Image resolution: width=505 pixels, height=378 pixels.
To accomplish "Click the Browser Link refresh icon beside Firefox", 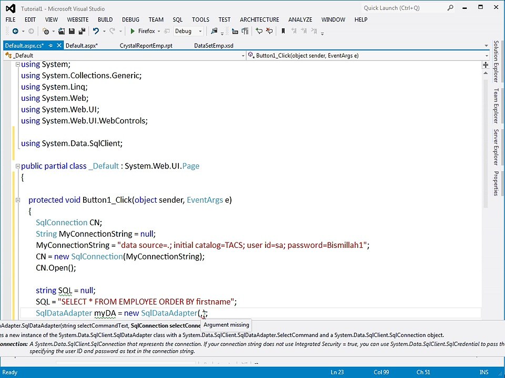I will (167, 31).
